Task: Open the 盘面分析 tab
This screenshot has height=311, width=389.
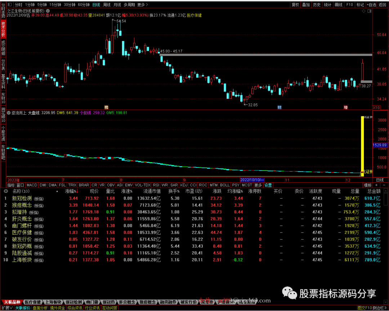Action: (40, 308)
